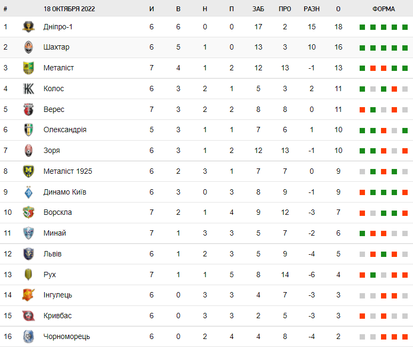
Task: Click the Дніпро-1 club crest icon
Action: (x=28, y=27)
